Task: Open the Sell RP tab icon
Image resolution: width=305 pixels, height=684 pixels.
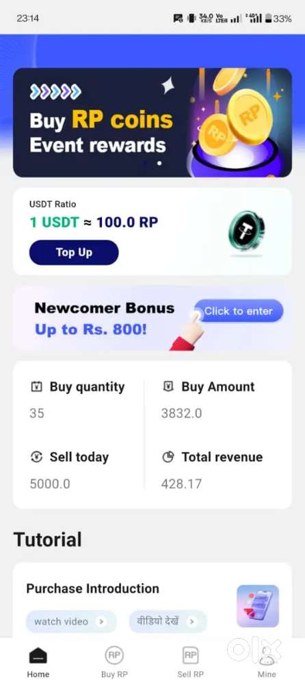Action: pos(190,655)
